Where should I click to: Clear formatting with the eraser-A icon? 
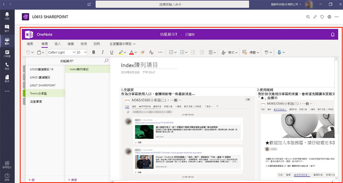pos(151,52)
